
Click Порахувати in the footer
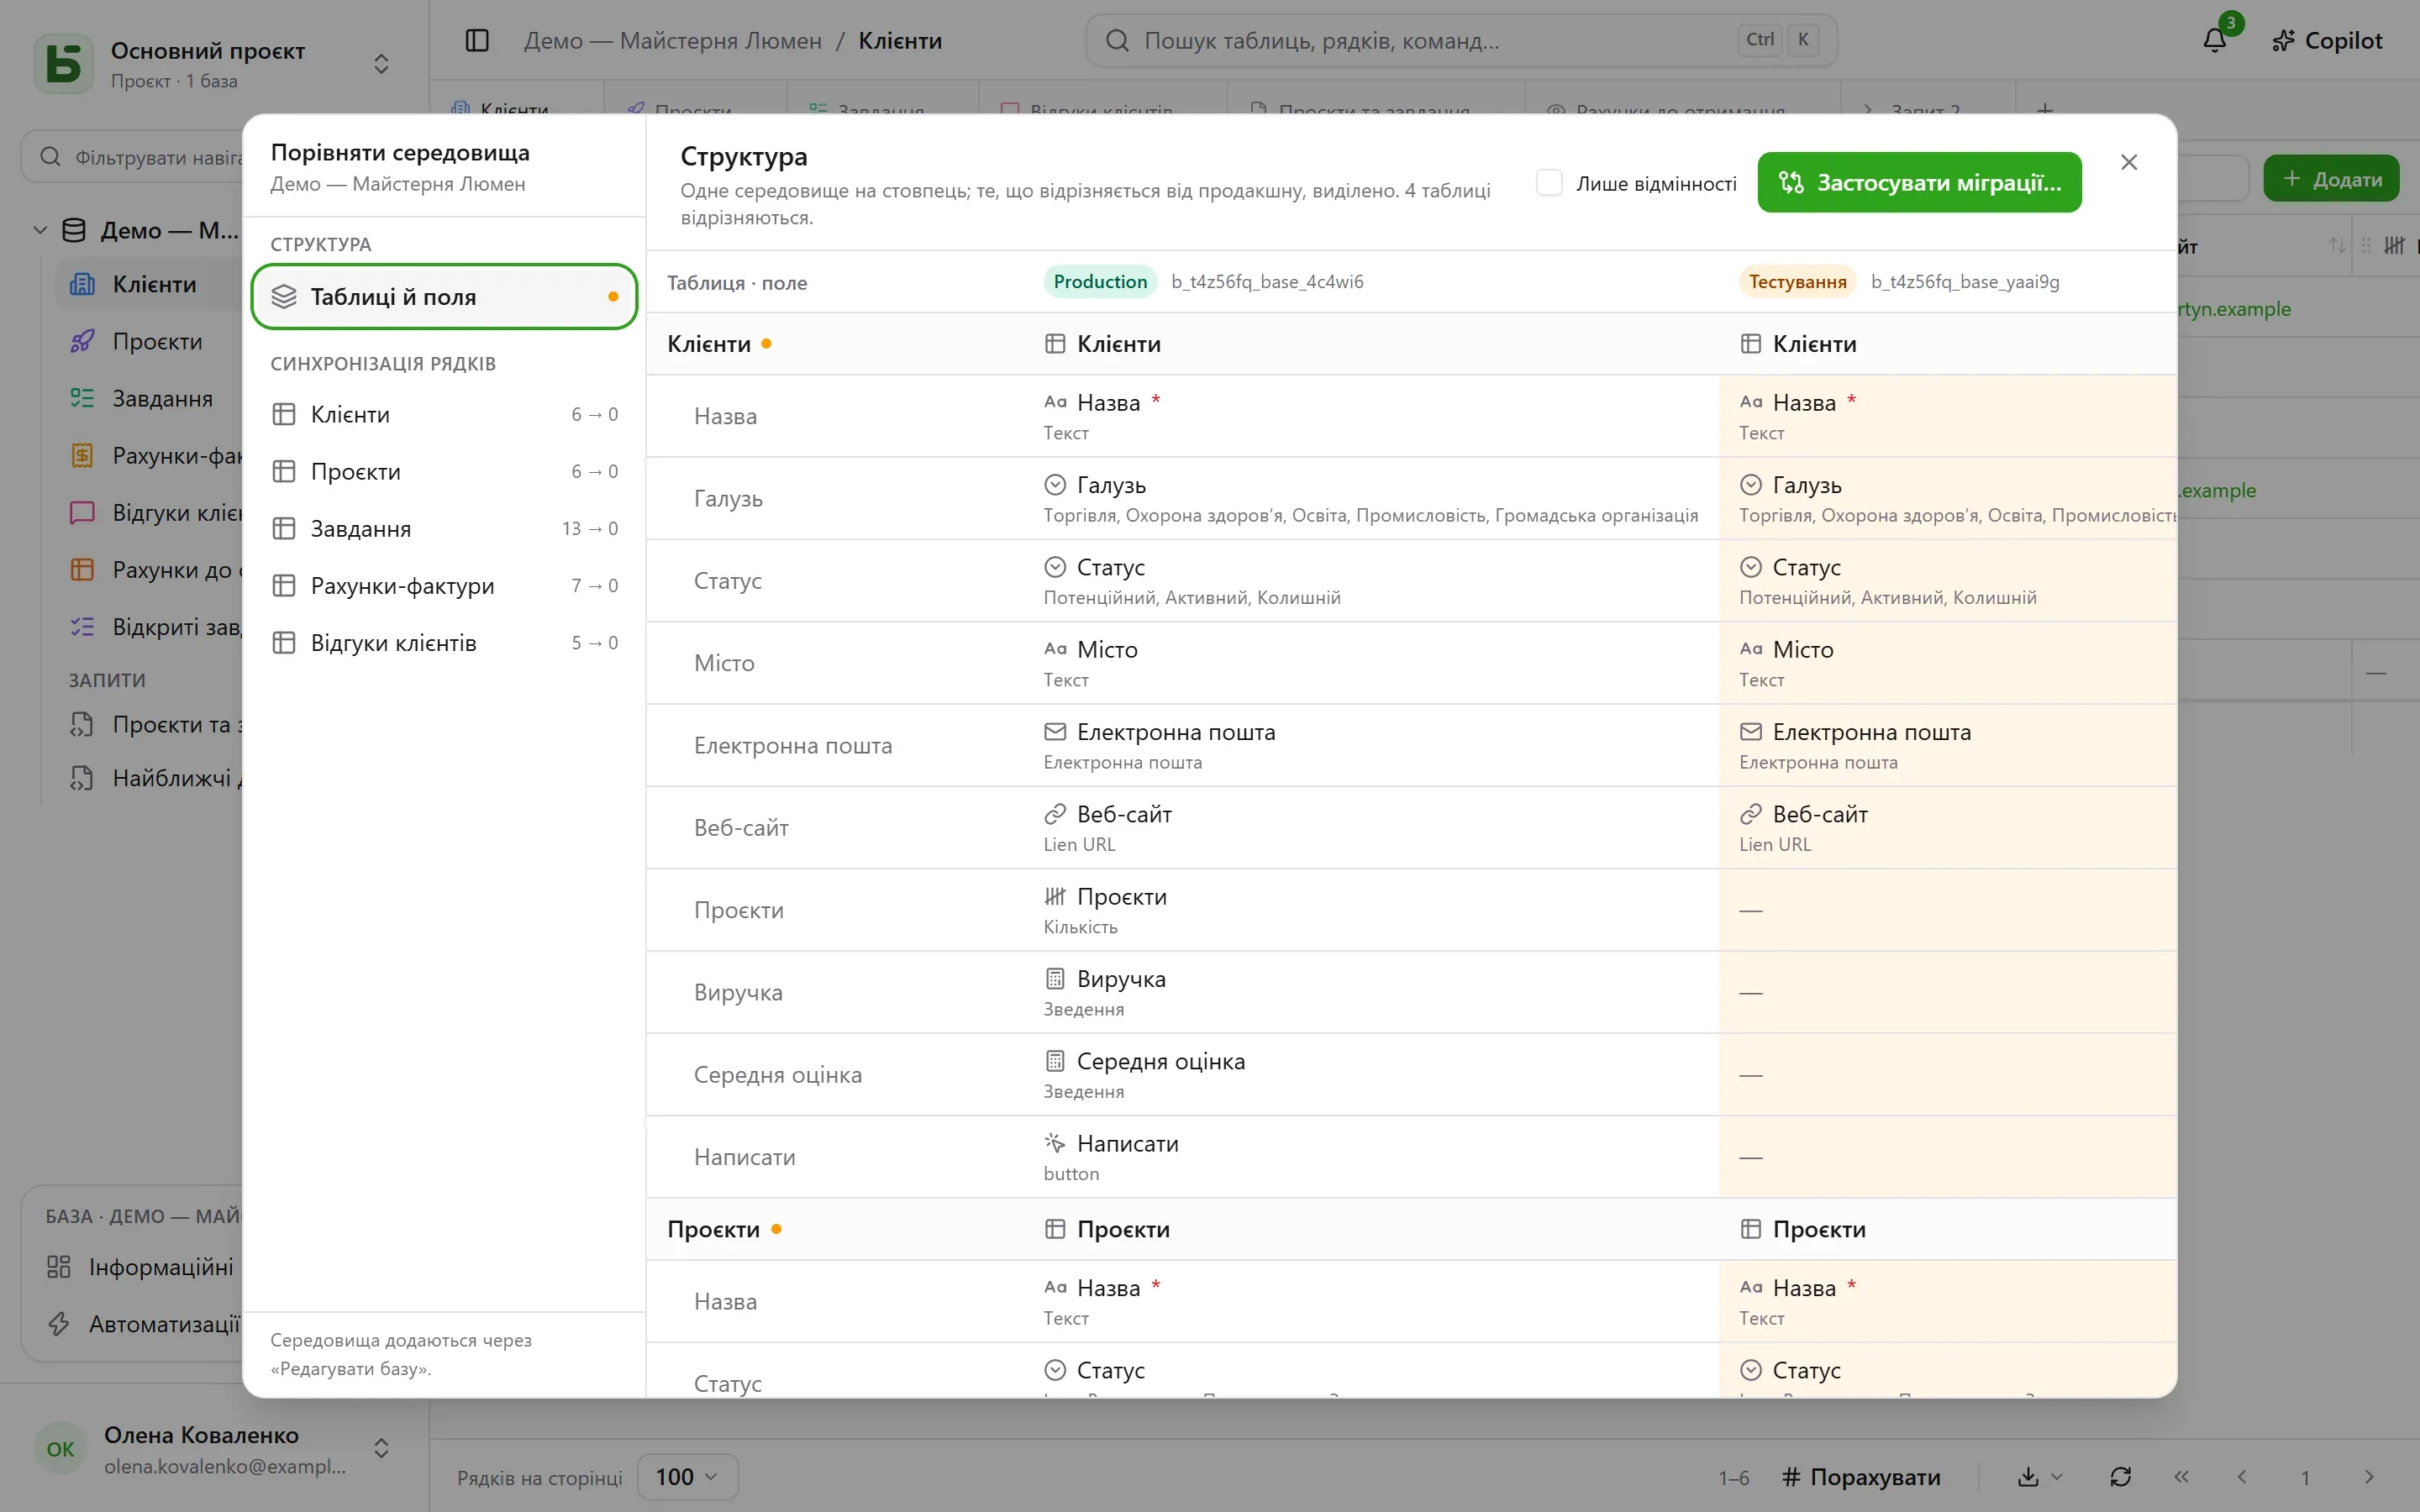[x=1861, y=1477]
